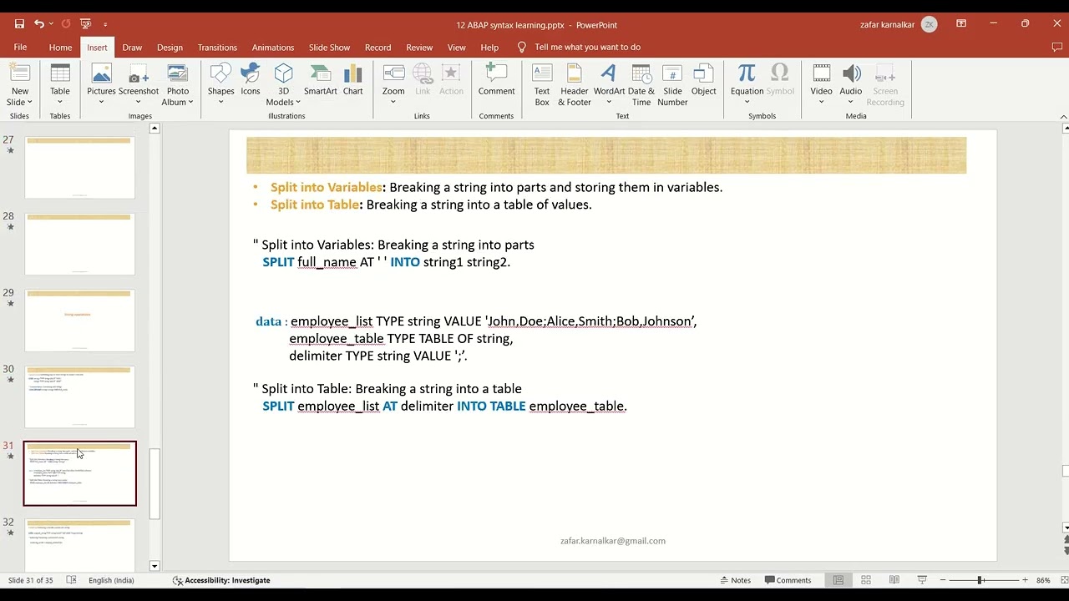1069x601 pixels.
Task: Start slideshow from the quick access toolbar
Action: pos(86,24)
